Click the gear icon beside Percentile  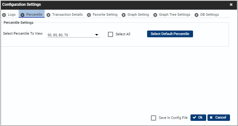coord(22,15)
